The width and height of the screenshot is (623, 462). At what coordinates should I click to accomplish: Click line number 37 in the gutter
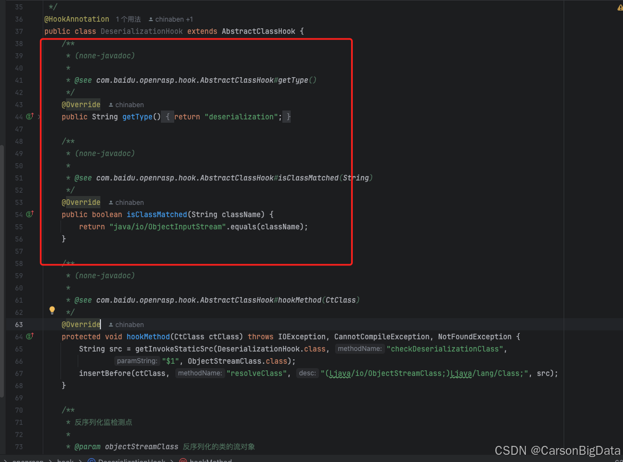pos(19,32)
